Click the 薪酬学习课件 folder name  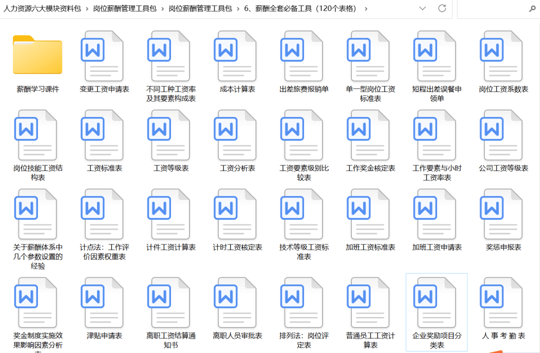[x=38, y=89]
